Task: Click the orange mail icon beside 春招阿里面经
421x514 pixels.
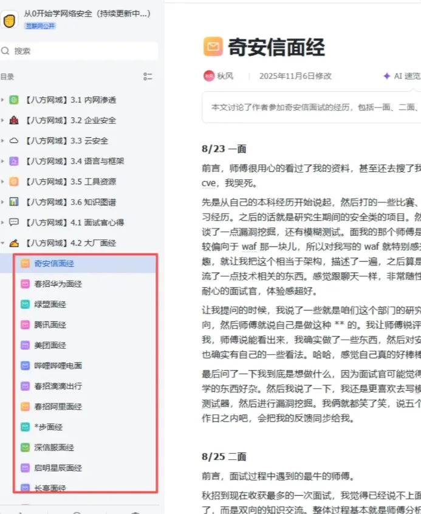Action: pyautogui.click(x=26, y=406)
